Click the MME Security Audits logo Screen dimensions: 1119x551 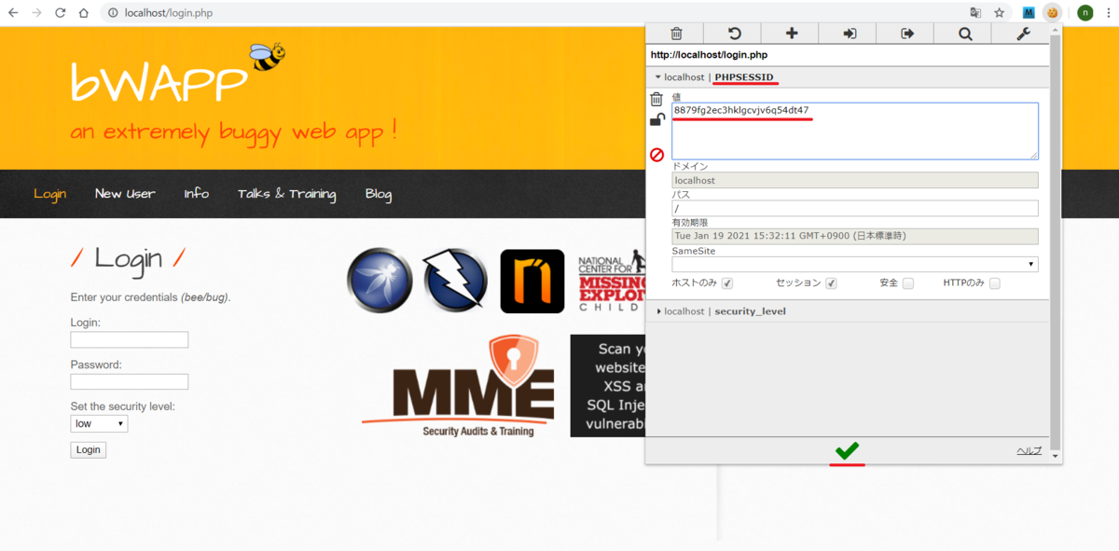(458, 387)
